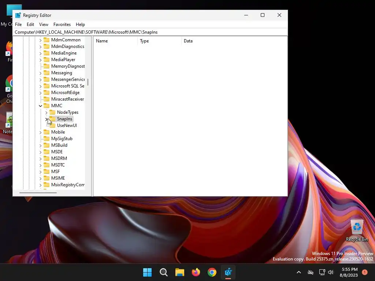
Task: Click the MSIME folder icon
Action: tap(47, 178)
